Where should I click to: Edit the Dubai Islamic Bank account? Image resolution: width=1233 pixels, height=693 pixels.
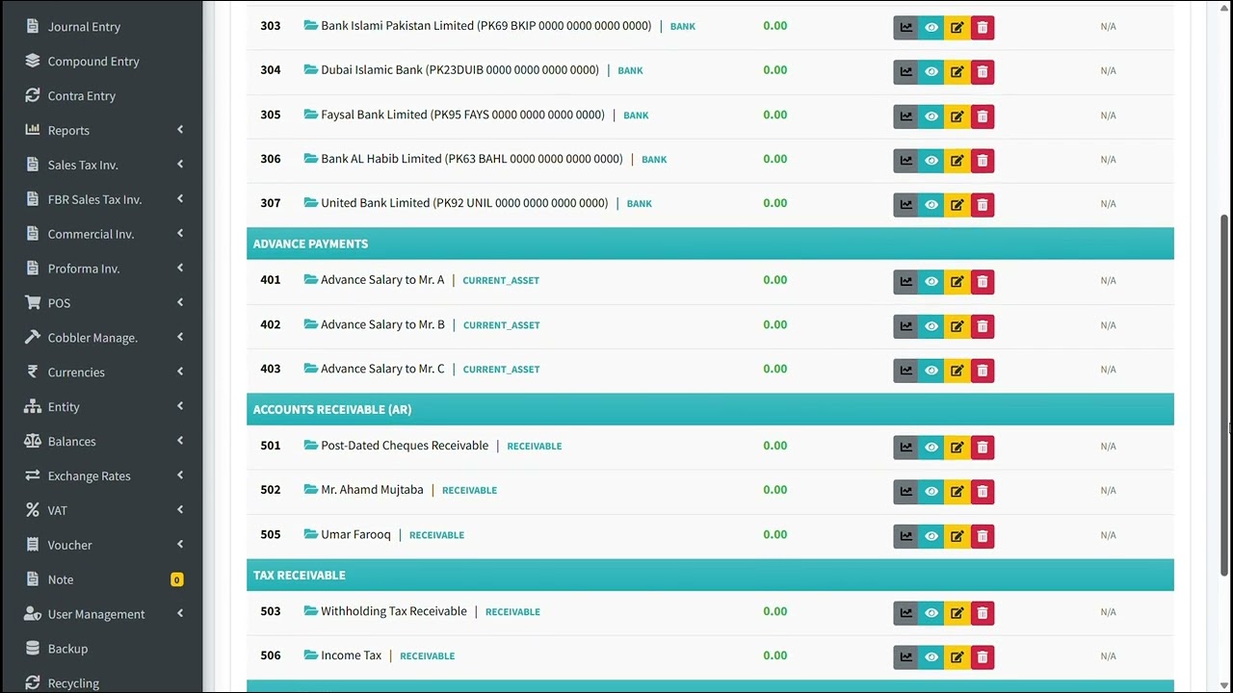[957, 72]
